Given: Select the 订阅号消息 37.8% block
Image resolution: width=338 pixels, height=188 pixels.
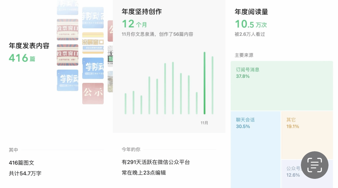Looking at the screenshot, I should (282, 86).
